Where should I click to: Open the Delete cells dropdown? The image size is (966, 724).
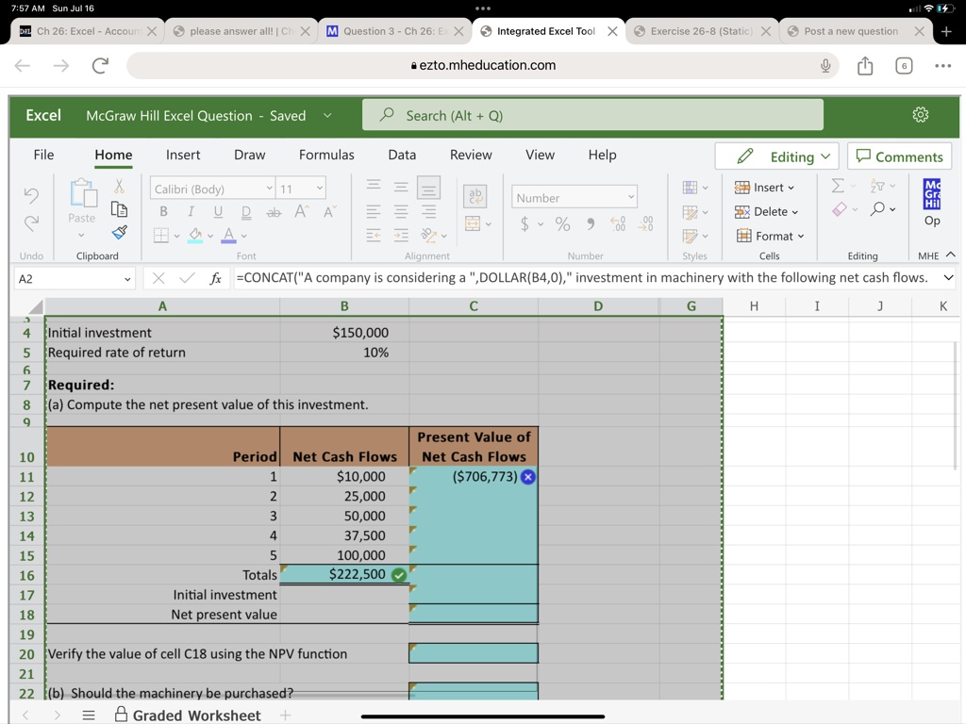(x=766, y=212)
